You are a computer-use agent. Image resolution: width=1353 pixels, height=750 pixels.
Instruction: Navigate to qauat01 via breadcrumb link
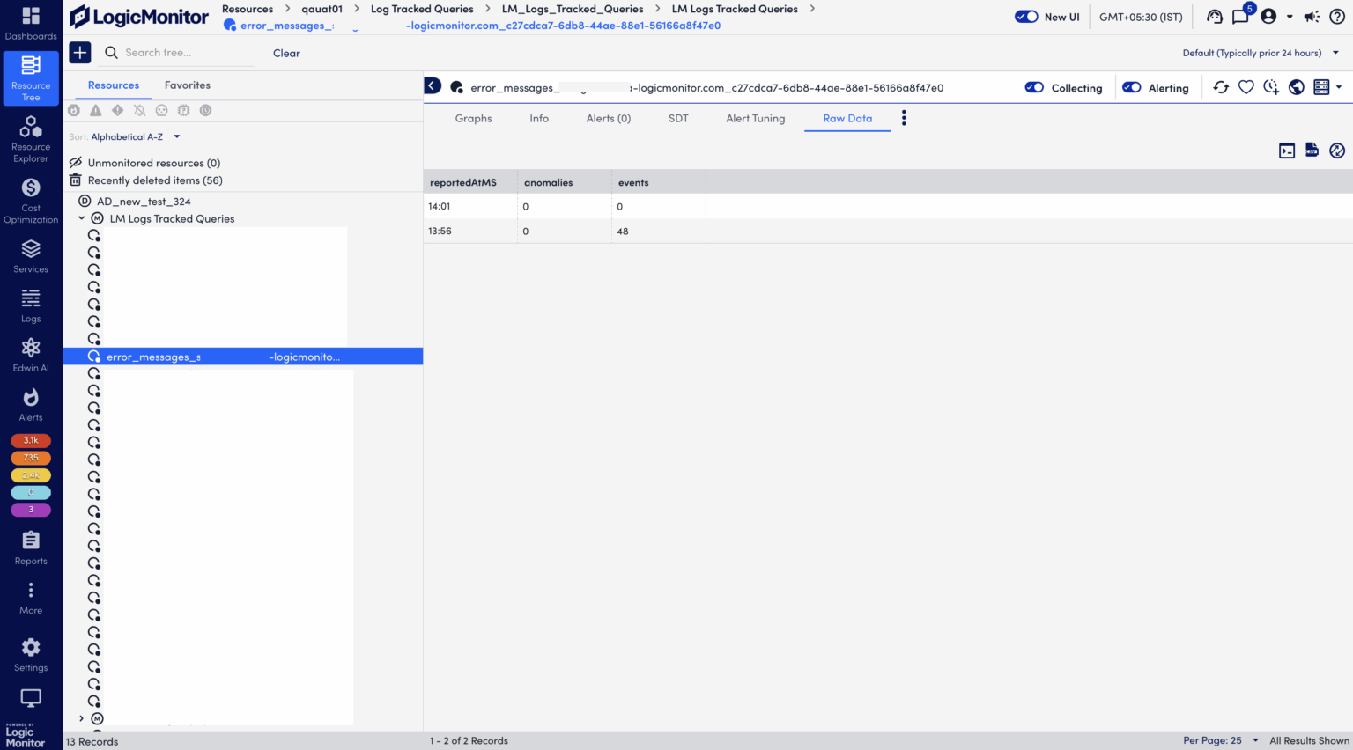(322, 9)
